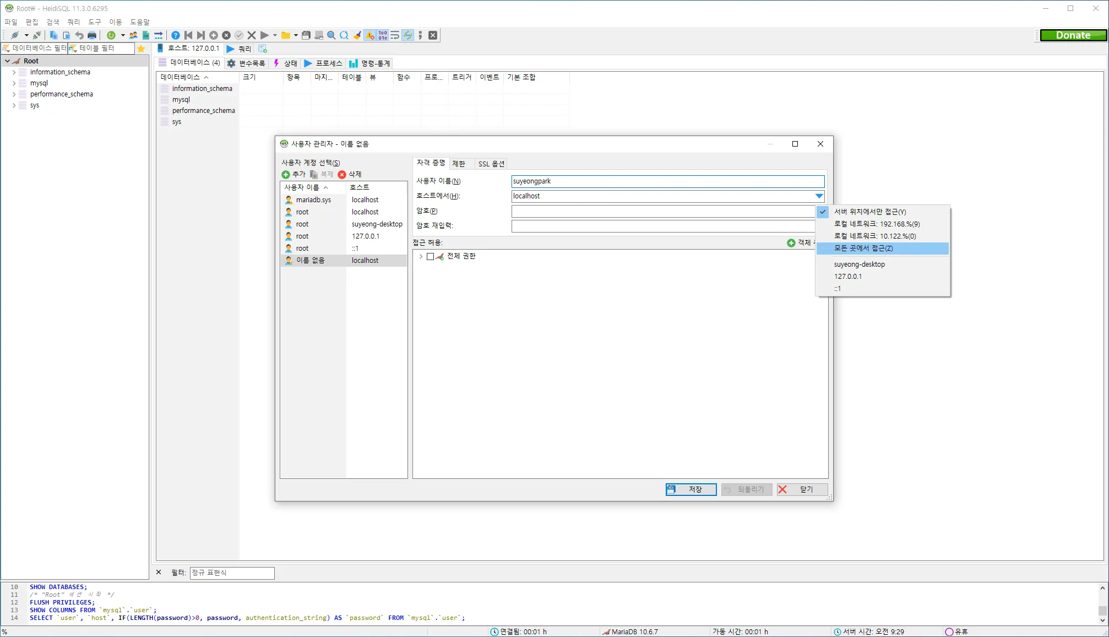
Task: Toggle the binary 100/010 toolbar button
Action: [x=383, y=35]
